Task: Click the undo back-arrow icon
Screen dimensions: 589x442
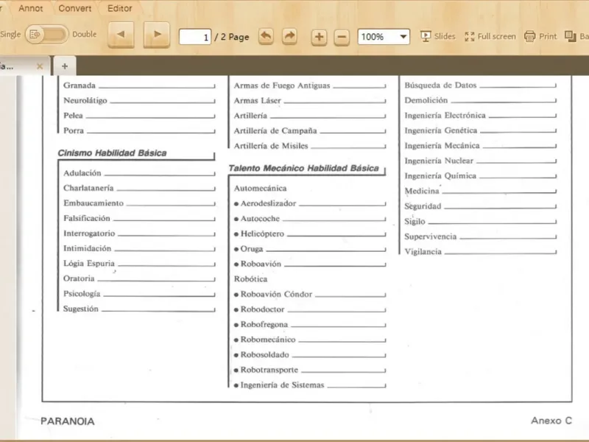Action: point(266,37)
